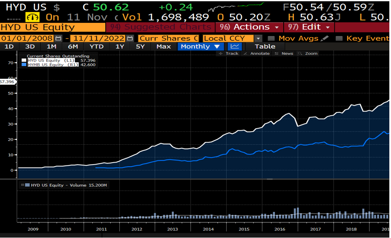Open the 96) Actions dropdown menu
Screen dimensions: 391x238
(x=249, y=27)
